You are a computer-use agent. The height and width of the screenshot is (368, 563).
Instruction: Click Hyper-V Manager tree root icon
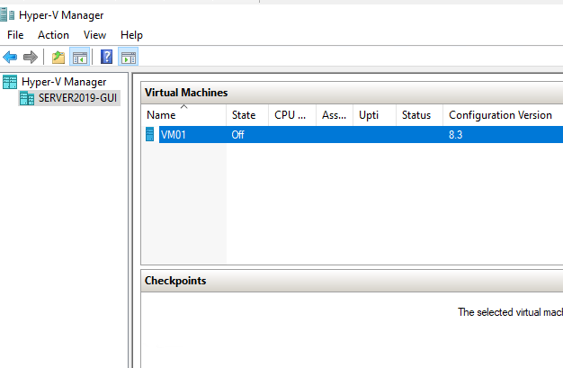click(x=10, y=82)
